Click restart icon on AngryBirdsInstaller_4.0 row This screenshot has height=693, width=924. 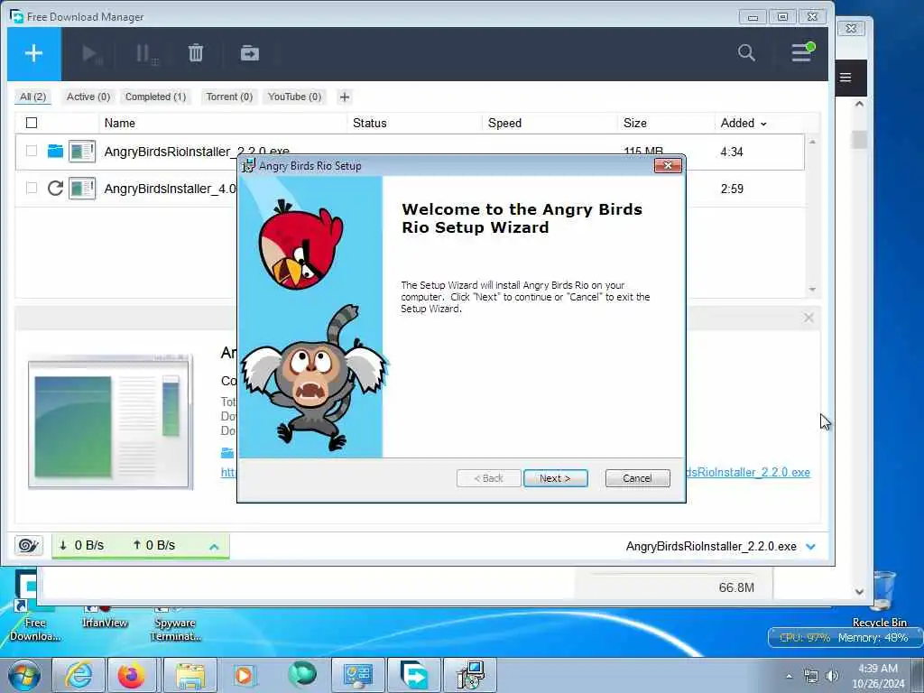(x=55, y=188)
